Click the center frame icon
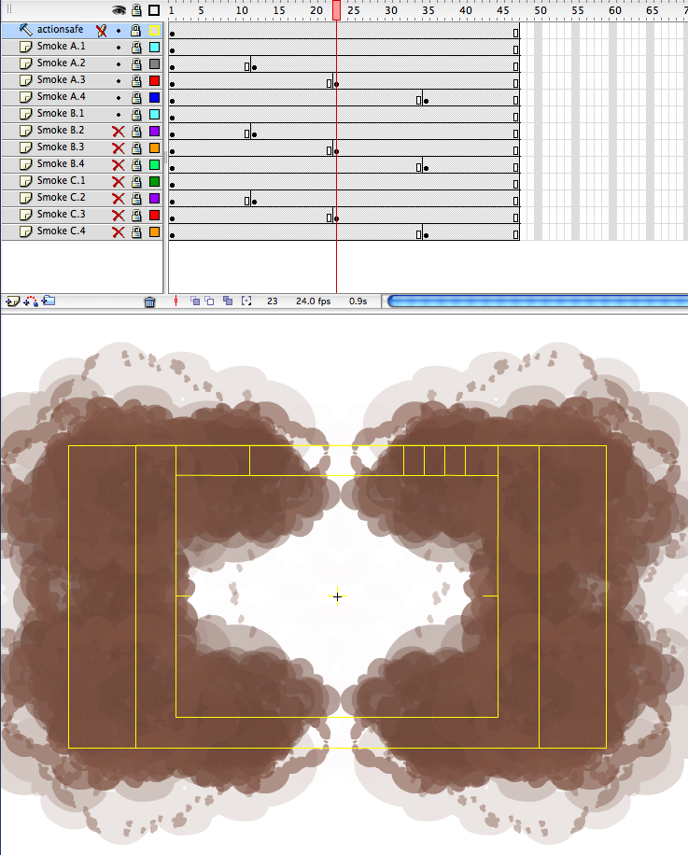The height and width of the screenshot is (855, 688). pos(176,301)
